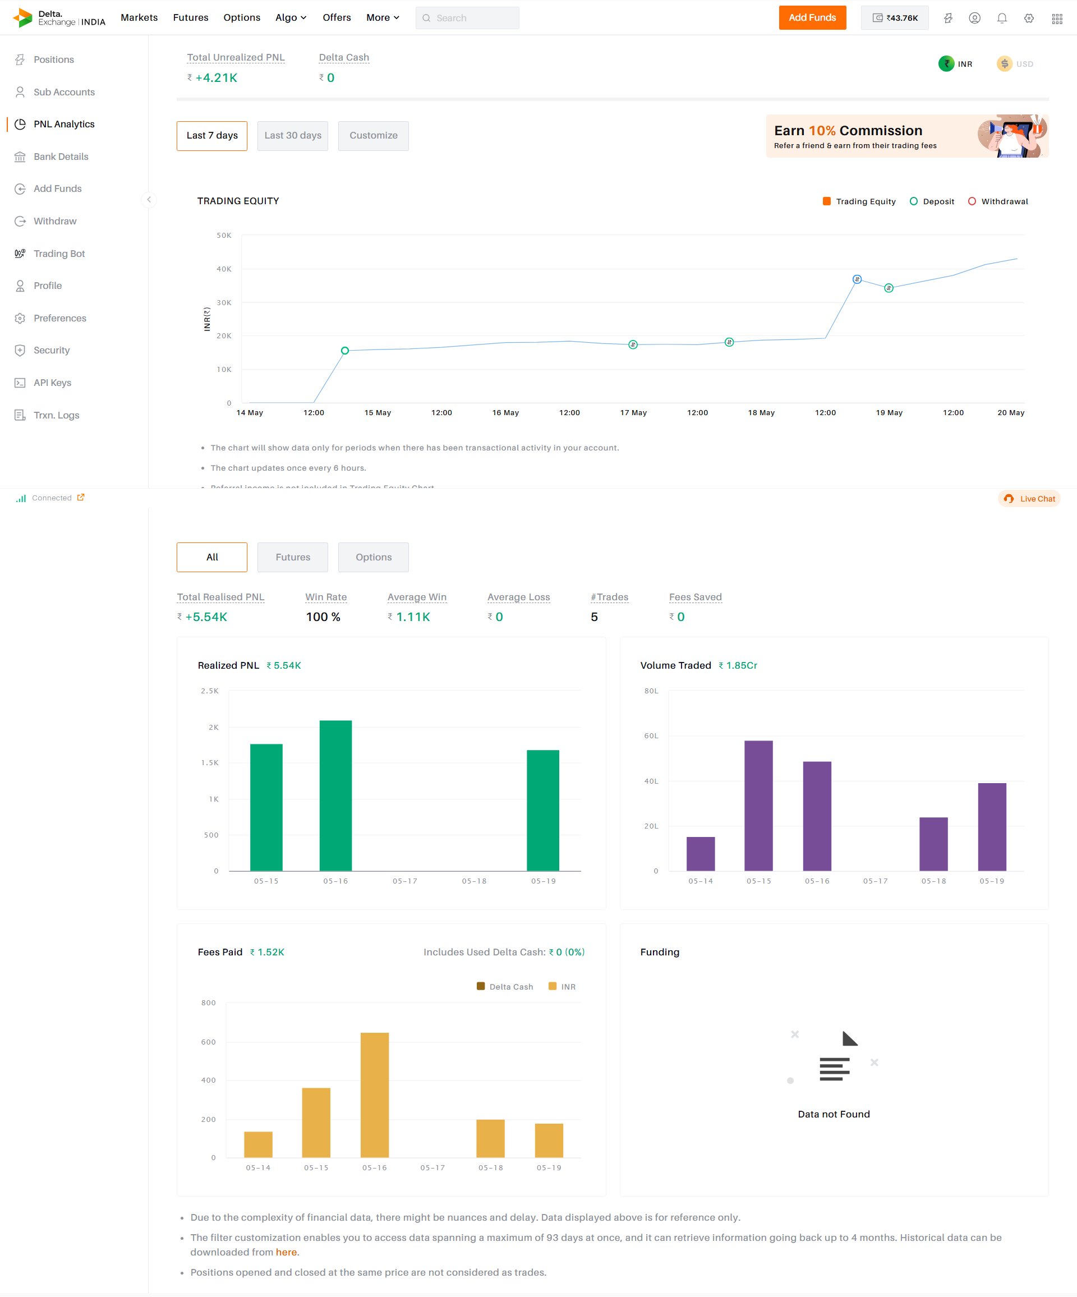Collapse the left sidebar with the chevron
The width and height of the screenshot is (1077, 1297).
149,200
